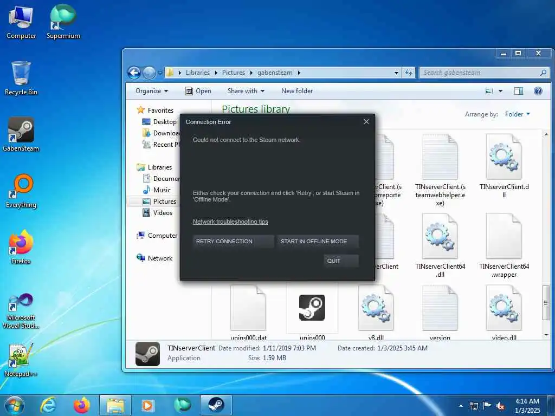Screen dimensions: 555x416
Task: Open the media player taskbar icon
Action: pos(147,405)
